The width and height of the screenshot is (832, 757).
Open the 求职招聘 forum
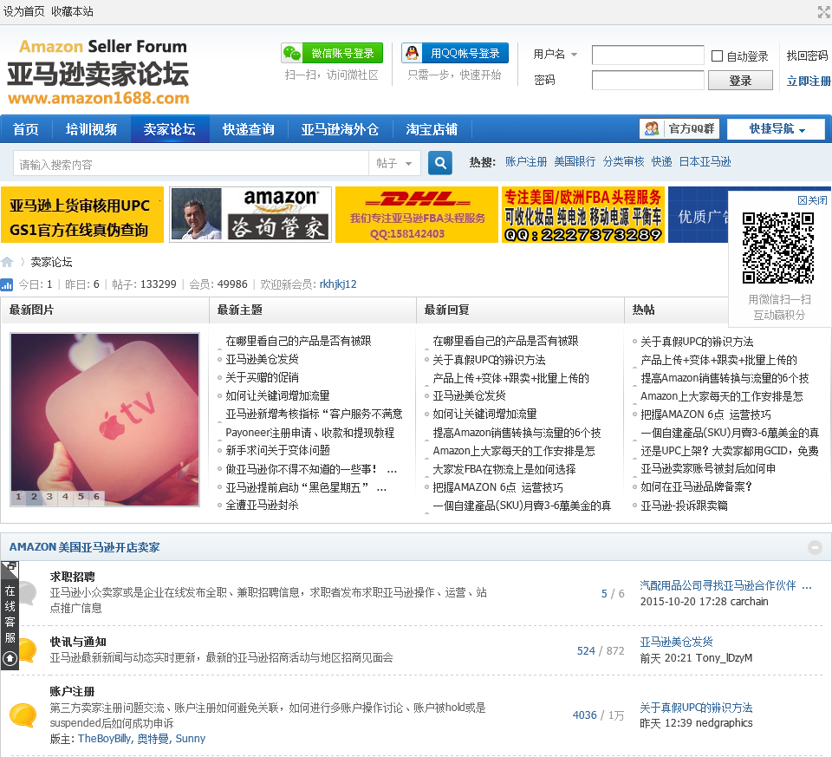click(x=73, y=577)
